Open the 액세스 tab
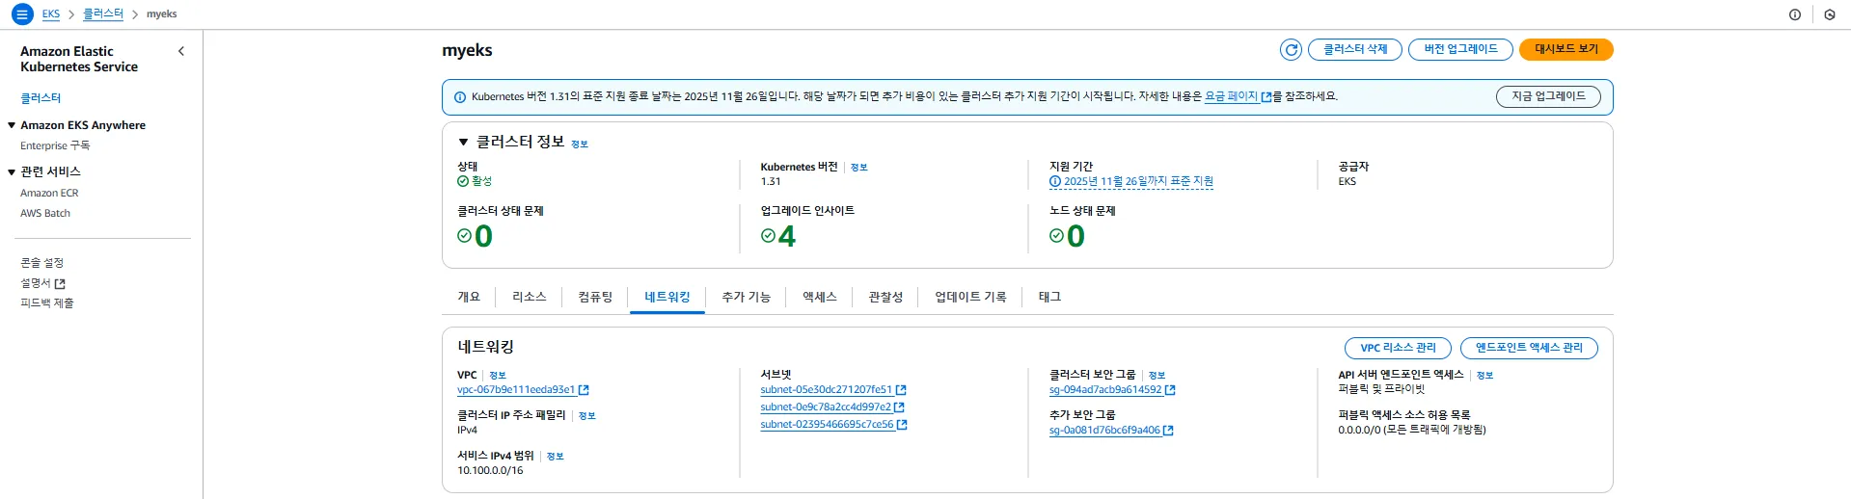 point(820,297)
